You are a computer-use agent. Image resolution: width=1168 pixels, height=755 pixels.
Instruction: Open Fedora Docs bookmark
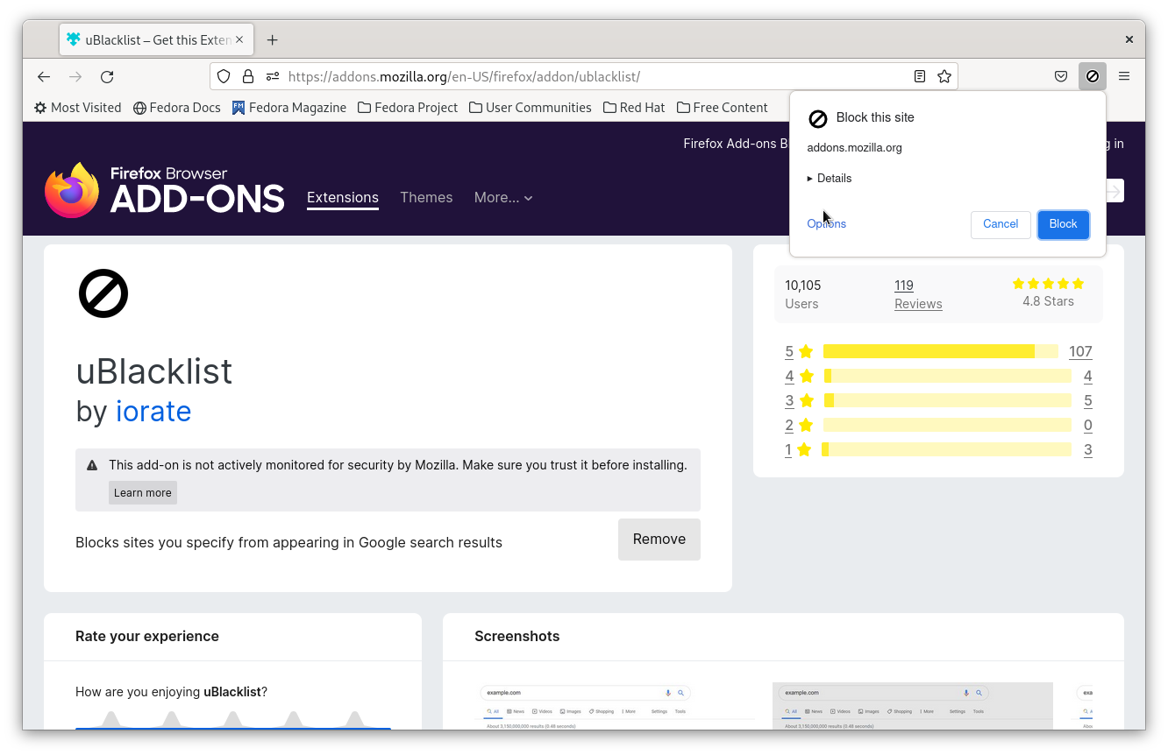[x=177, y=108]
